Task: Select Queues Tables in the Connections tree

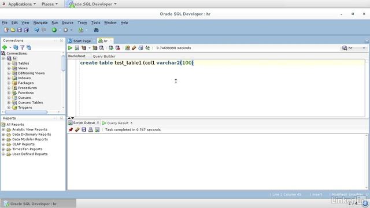Action: pyautogui.click(x=31, y=103)
